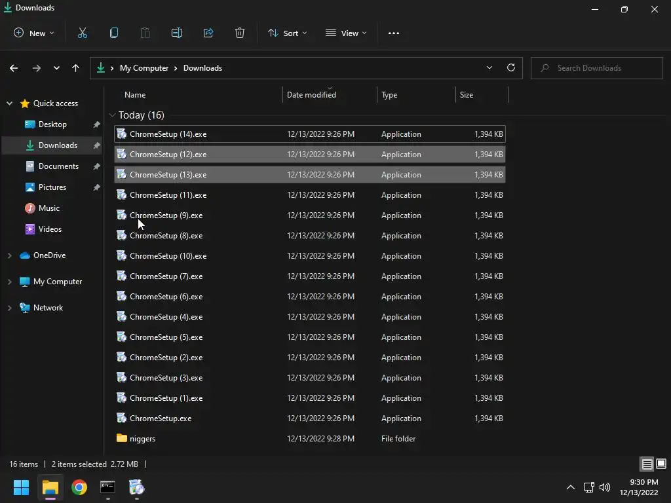671x503 pixels.
Task: Open the New item dropdown
Action: [x=34, y=33]
